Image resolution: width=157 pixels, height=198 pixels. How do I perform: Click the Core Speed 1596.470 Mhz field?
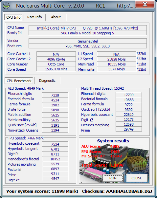click(x=56, y=69)
